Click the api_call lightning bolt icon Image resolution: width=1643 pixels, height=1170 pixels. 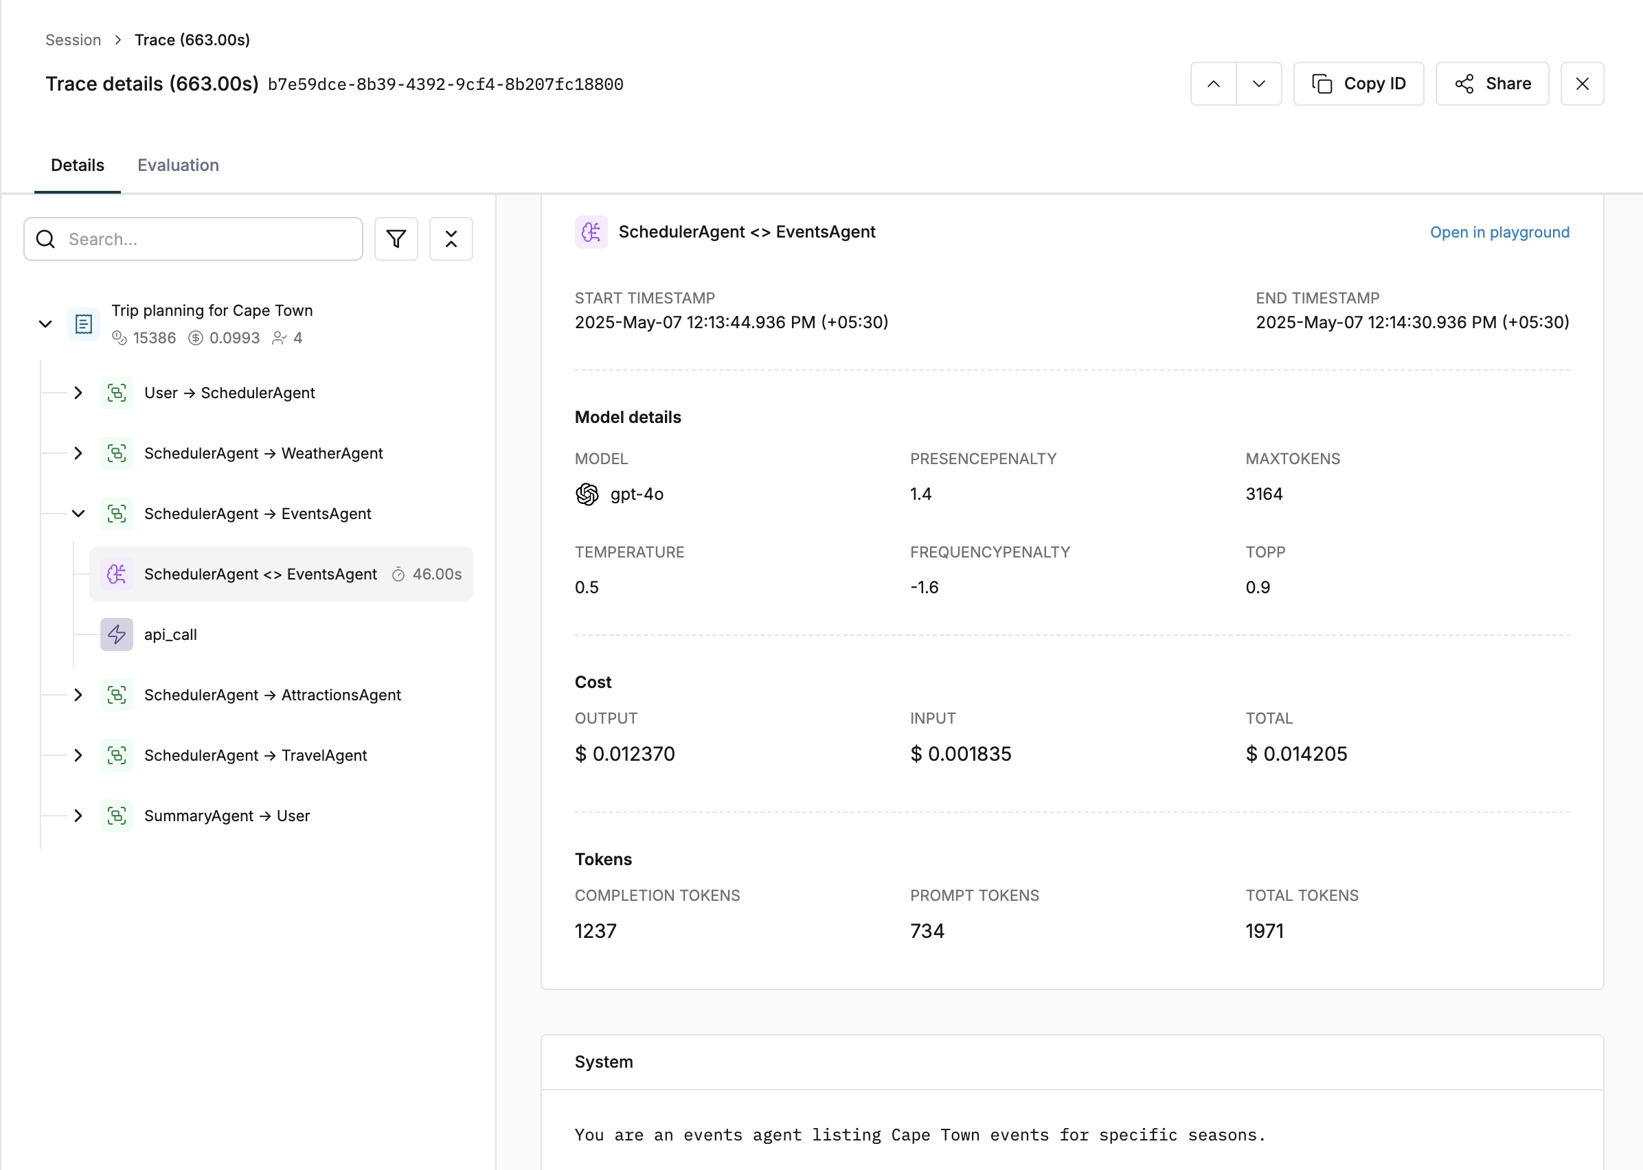pyautogui.click(x=116, y=634)
